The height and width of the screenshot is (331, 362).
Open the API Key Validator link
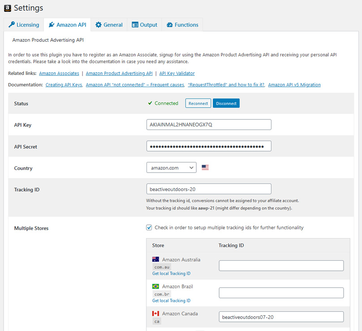coord(177,73)
